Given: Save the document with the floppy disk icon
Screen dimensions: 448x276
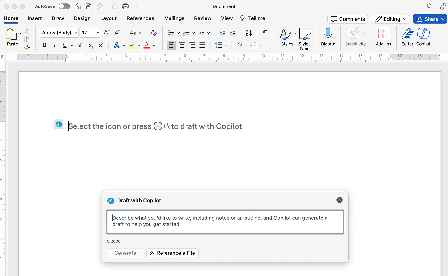Looking at the screenshot, I should click(x=88, y=6).
